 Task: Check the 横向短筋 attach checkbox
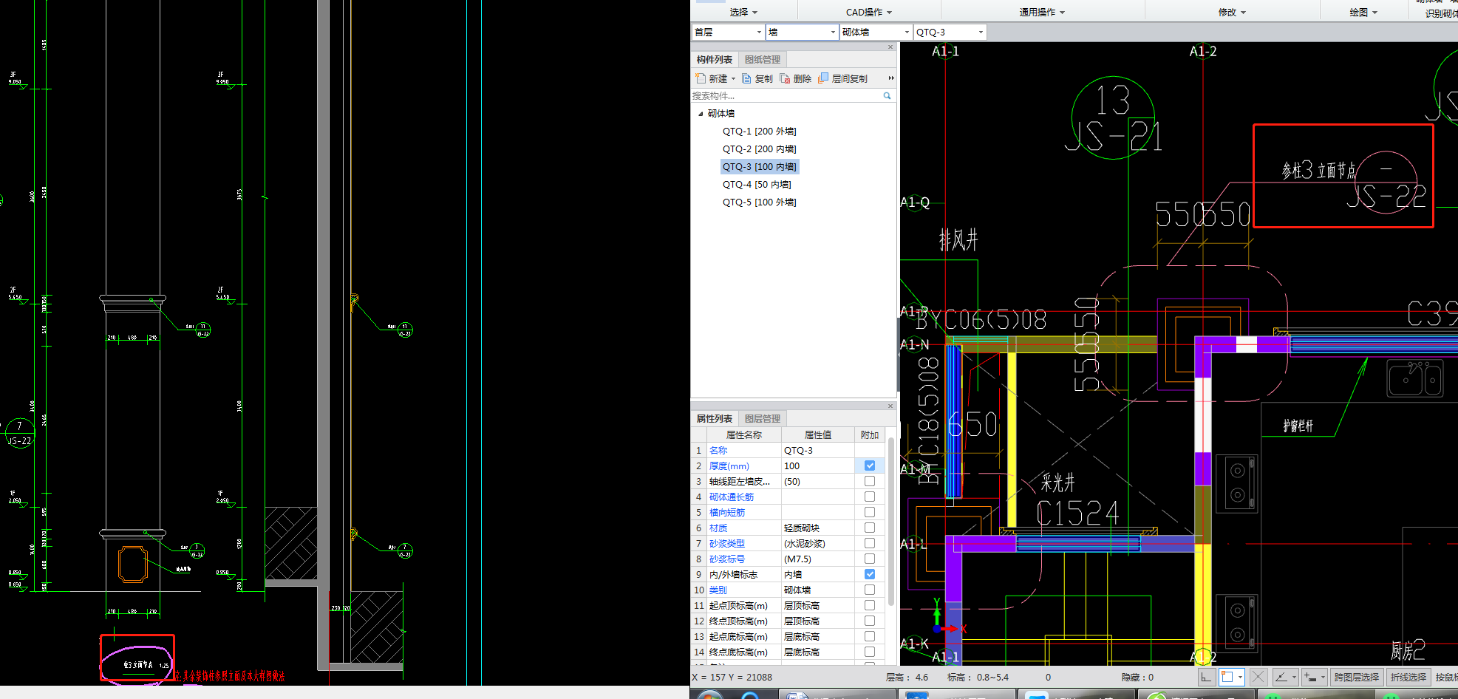click(870, 512)
